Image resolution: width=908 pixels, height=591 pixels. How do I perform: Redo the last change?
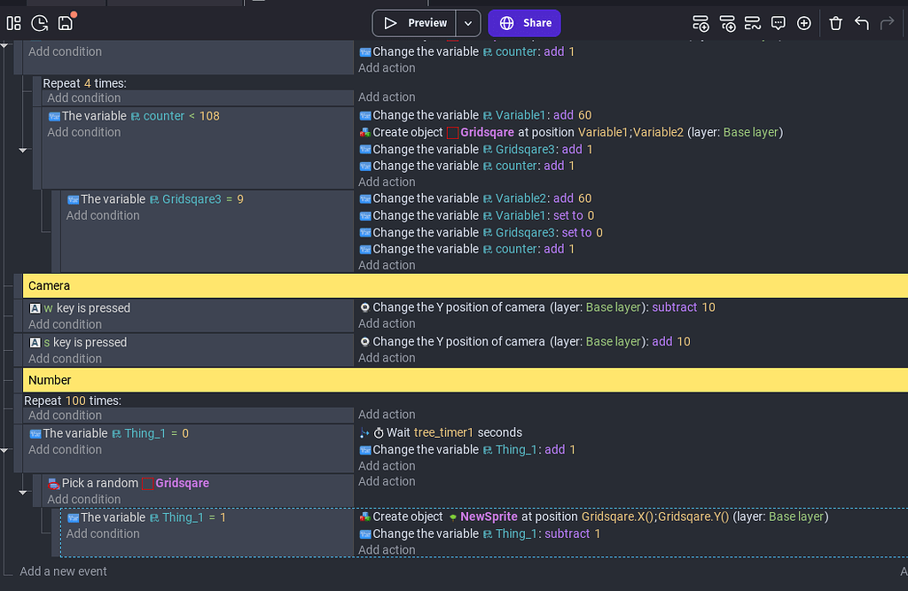click(886, 23)
